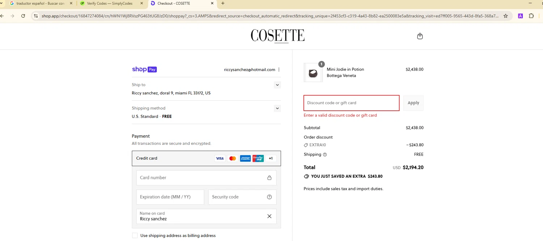The width and height of the screenshot is (543, 241).
Task: Click the Apply discount button
Action: click(413, 103)
